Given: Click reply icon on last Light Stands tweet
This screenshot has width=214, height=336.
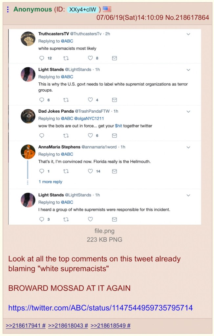Looking at the screenshot, I should 42,219.
